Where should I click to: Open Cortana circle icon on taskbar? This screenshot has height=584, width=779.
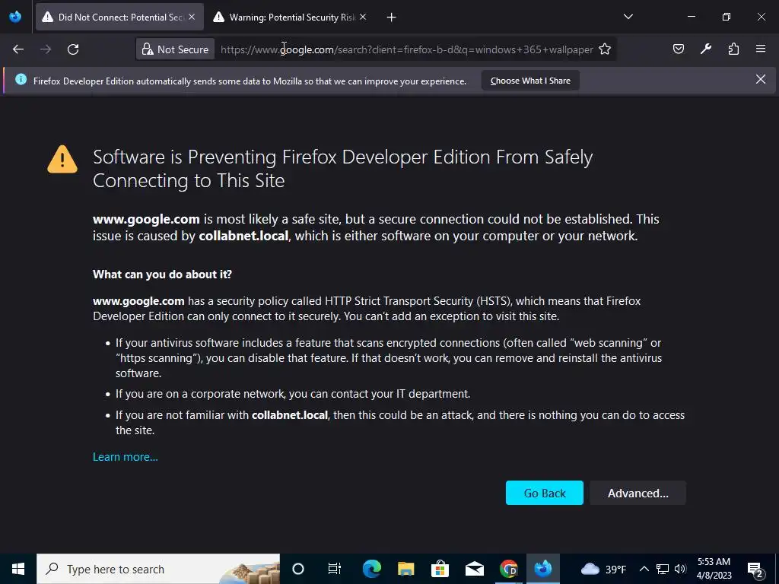click(x=298, y=569)
